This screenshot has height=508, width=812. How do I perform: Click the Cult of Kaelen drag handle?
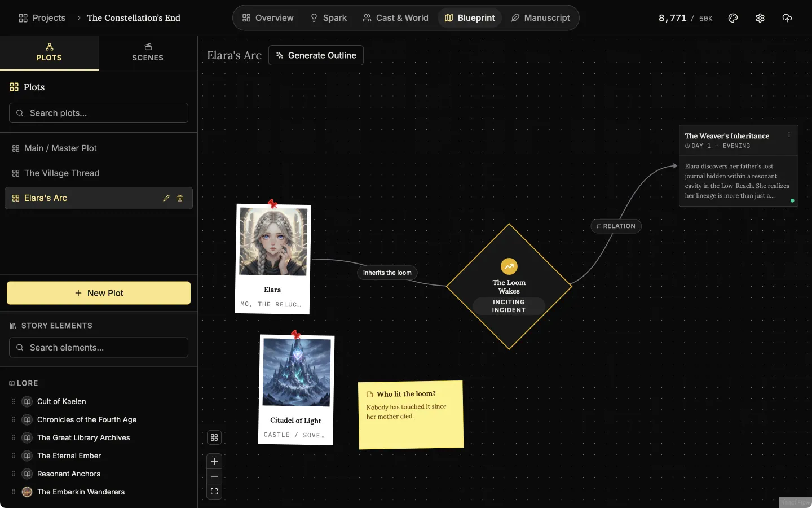[x=14, y=401]
